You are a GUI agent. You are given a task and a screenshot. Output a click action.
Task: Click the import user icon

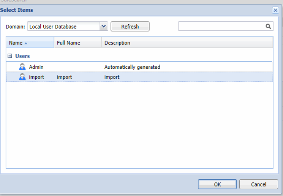click(x=22, y=77)
